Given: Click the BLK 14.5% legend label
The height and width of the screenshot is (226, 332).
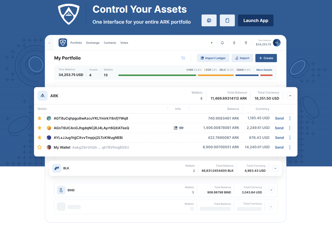Looking at the screenshot, I should [x=227, y=70].
